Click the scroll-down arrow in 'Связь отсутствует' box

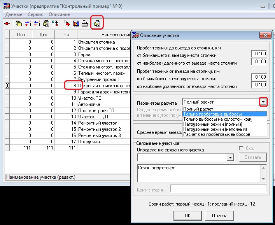(x=263, y=179)
